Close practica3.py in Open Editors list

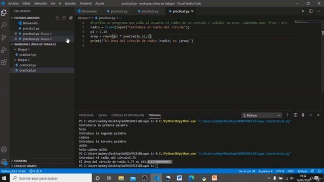[x=16, y=39]
